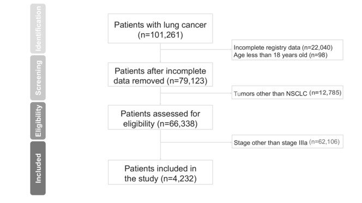Click the Eligibility phase label
The width and height of the screenshot is (362, 203).
click(x=38, y=121)
